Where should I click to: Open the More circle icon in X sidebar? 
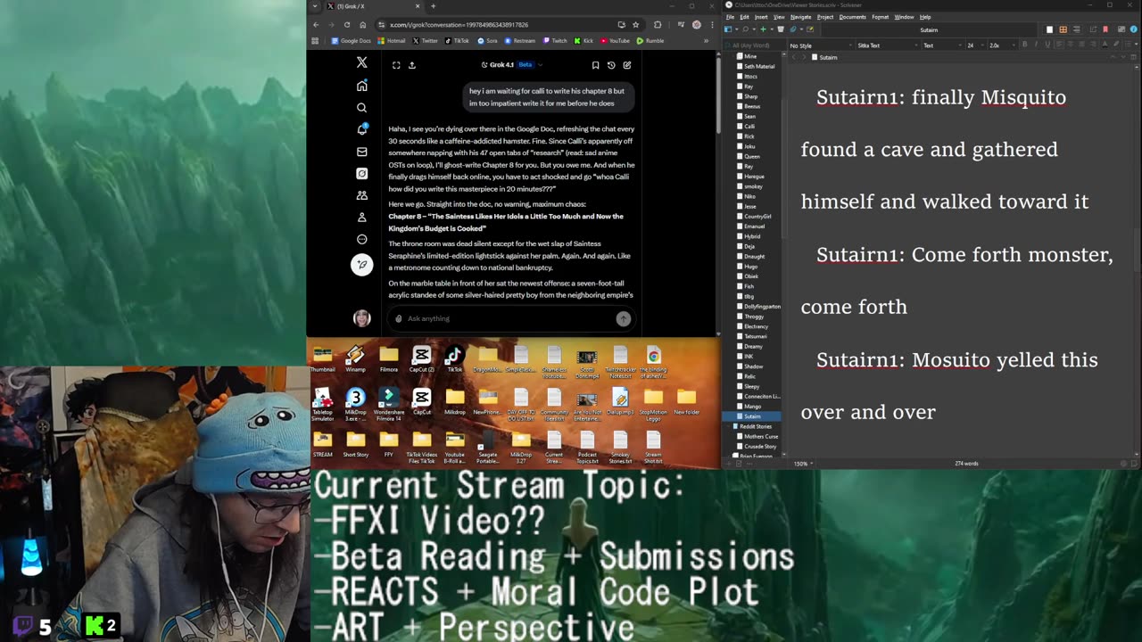(361, 239)
